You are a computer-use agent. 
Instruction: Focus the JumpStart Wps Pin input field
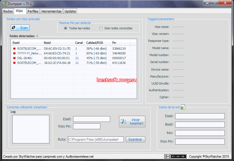(x=87, y=126)
